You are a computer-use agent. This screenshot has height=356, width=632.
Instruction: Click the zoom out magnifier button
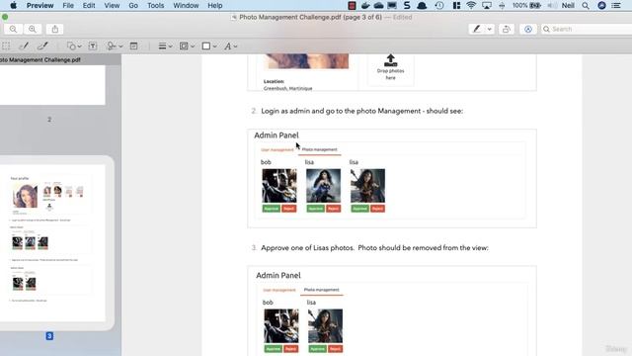point(13,29)
